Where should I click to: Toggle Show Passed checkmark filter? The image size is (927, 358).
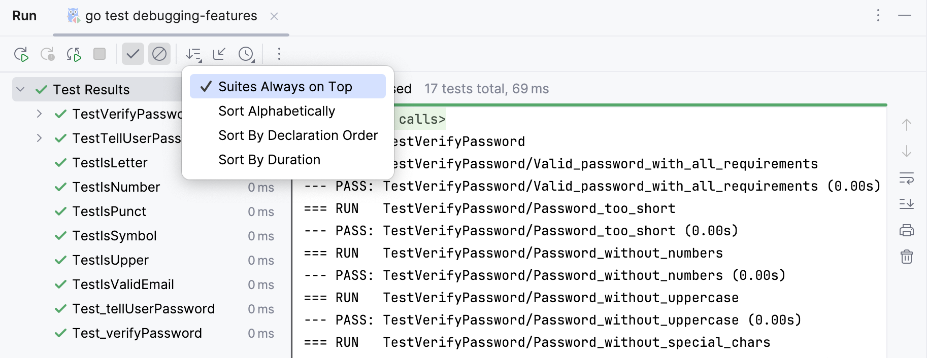coord(133,54)
